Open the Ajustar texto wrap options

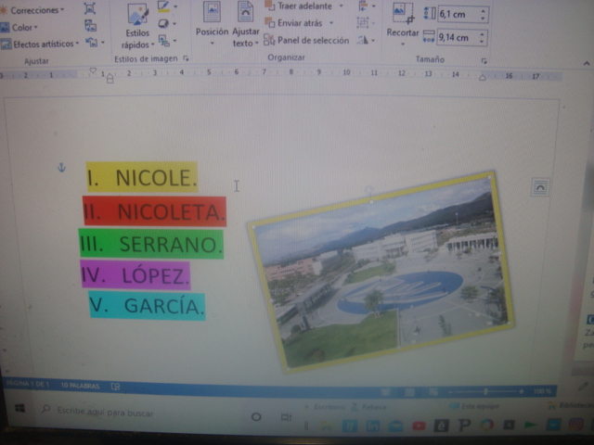click(x=245, y=25)
